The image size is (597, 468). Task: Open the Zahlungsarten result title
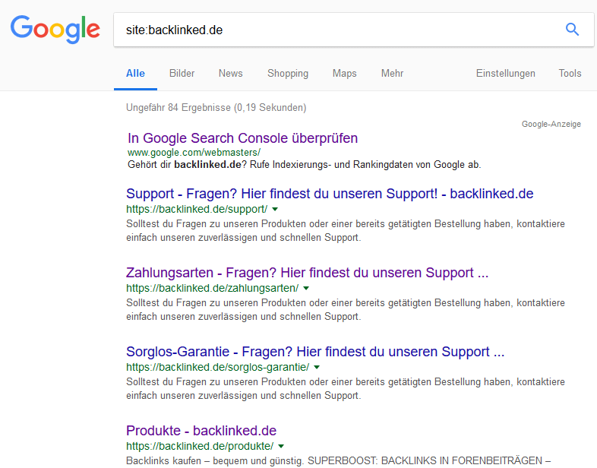click(308, 273)
